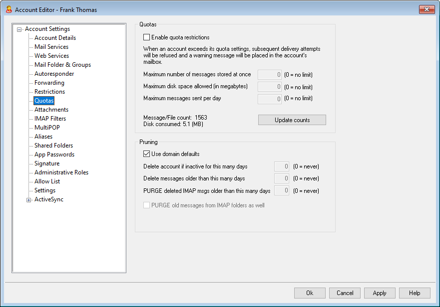Enable quota restrictions checkbox
The height and width of the screenshot is (307, 440).
147,37
